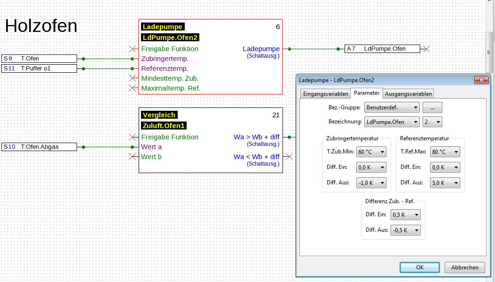Switch to the Eingangsvariablen tab
Image resolution: width=495 pixels, height=282 pixels.
(326, 94)
